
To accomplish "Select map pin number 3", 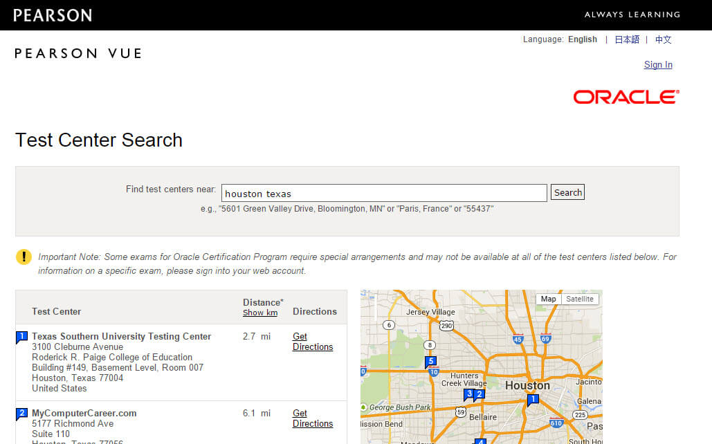I will click(469, 394).
